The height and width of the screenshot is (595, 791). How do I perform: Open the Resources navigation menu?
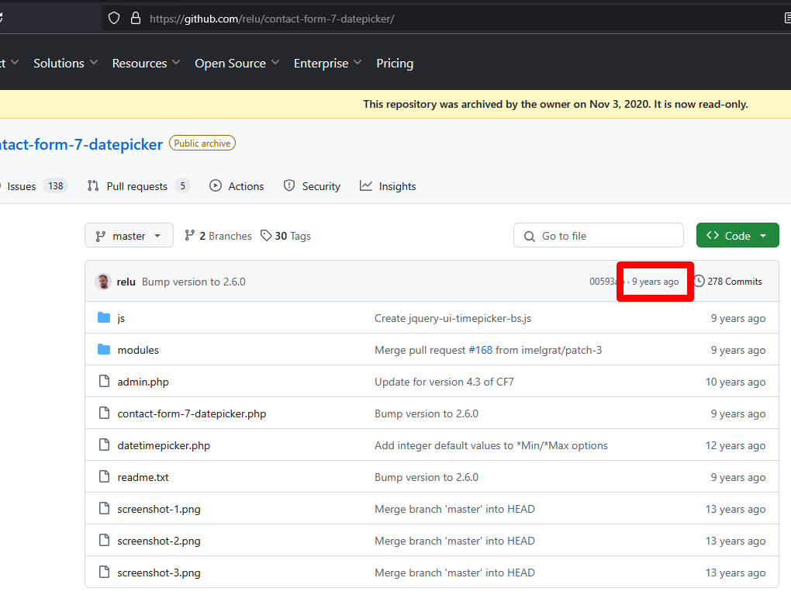click(146, 64)
